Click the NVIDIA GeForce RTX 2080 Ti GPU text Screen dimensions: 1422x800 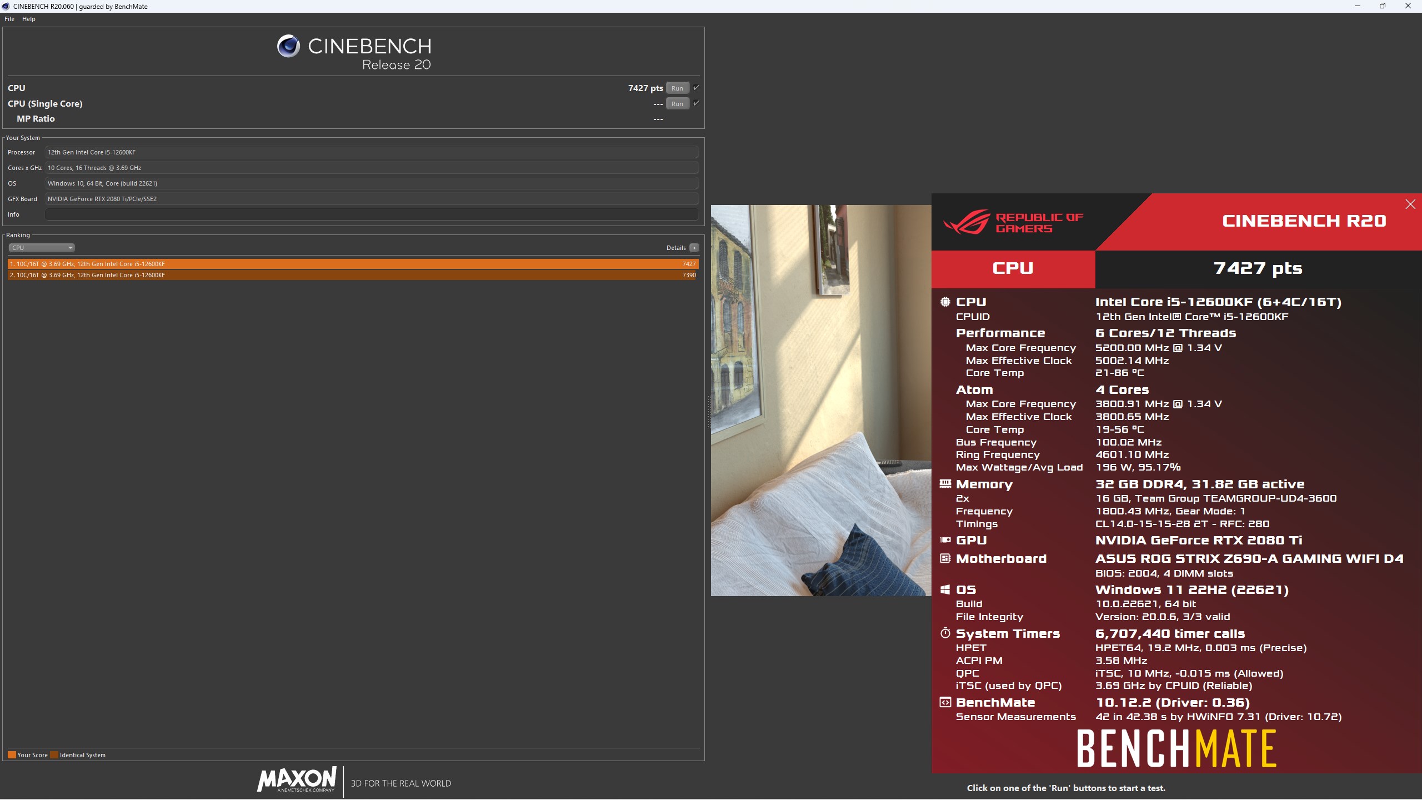click(x=1199, y=540)
